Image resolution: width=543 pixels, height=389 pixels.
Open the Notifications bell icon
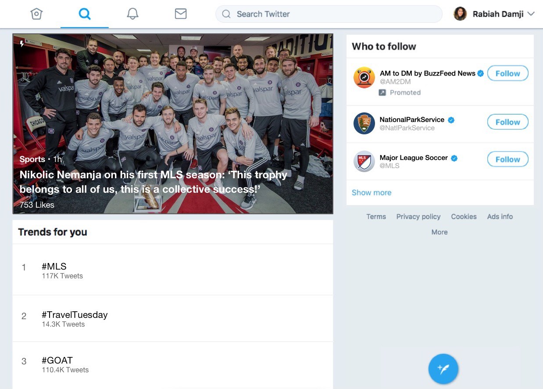point(132,14)
